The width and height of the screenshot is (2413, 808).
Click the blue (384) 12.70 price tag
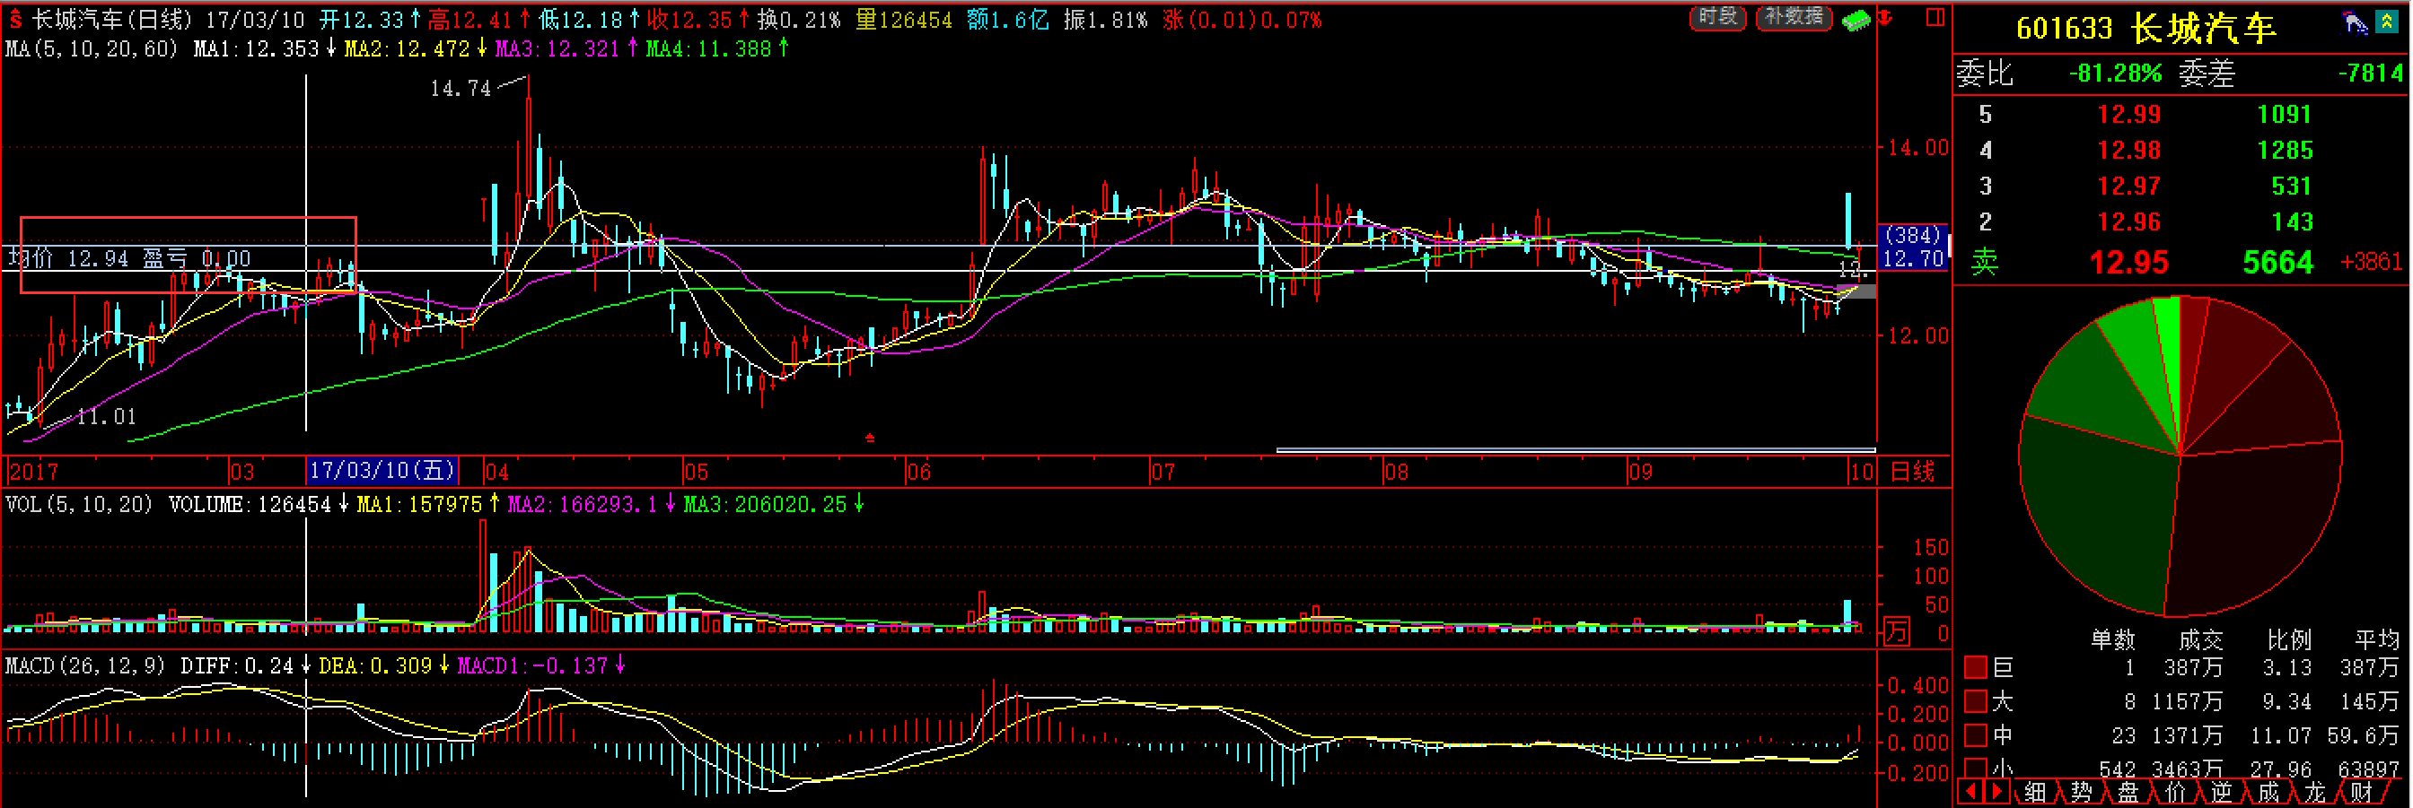pos(1912,248)
